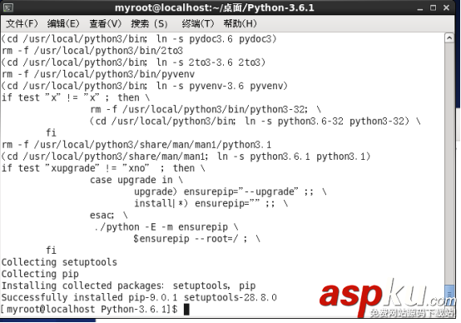Viewport: 461px width, 323px height.
Task: Open the 查看(V) menu
Action: [105, 23]
